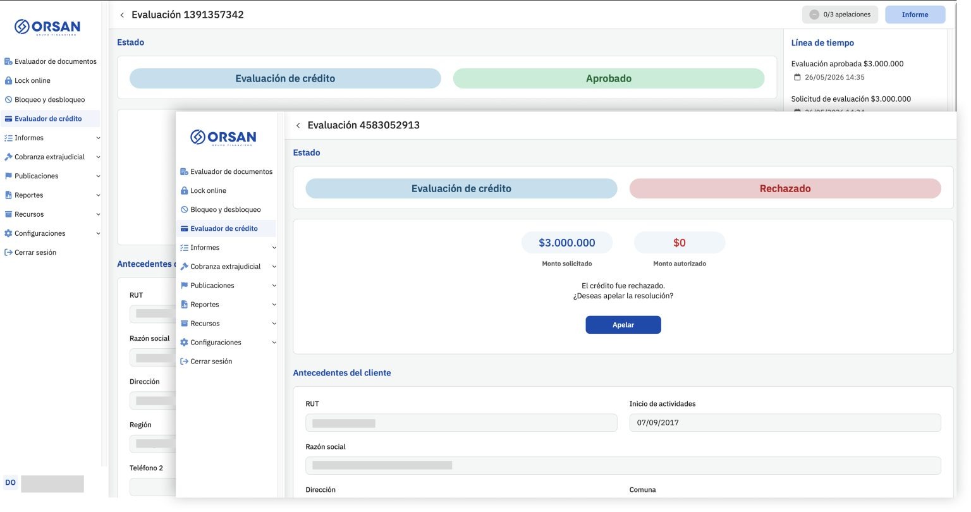The width and height of the screenshot is (971, 512).
Task: Click Evaluador de documentos icon in back window sidebar
Action: point(8,61)
